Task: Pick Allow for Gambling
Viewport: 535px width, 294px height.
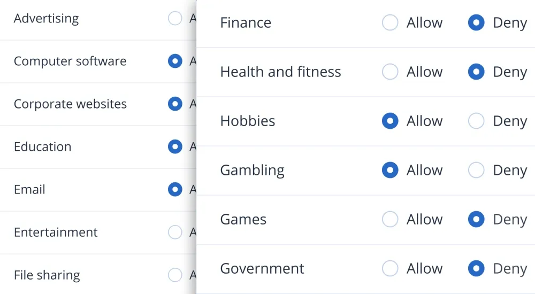Action: [390, 170]
